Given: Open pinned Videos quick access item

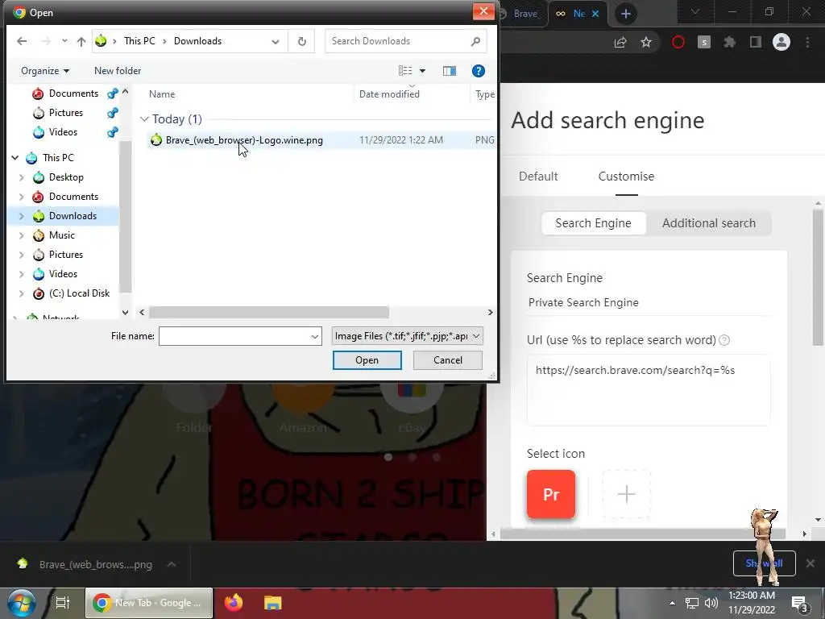Looking at the screenshot, I should point(63,132).
